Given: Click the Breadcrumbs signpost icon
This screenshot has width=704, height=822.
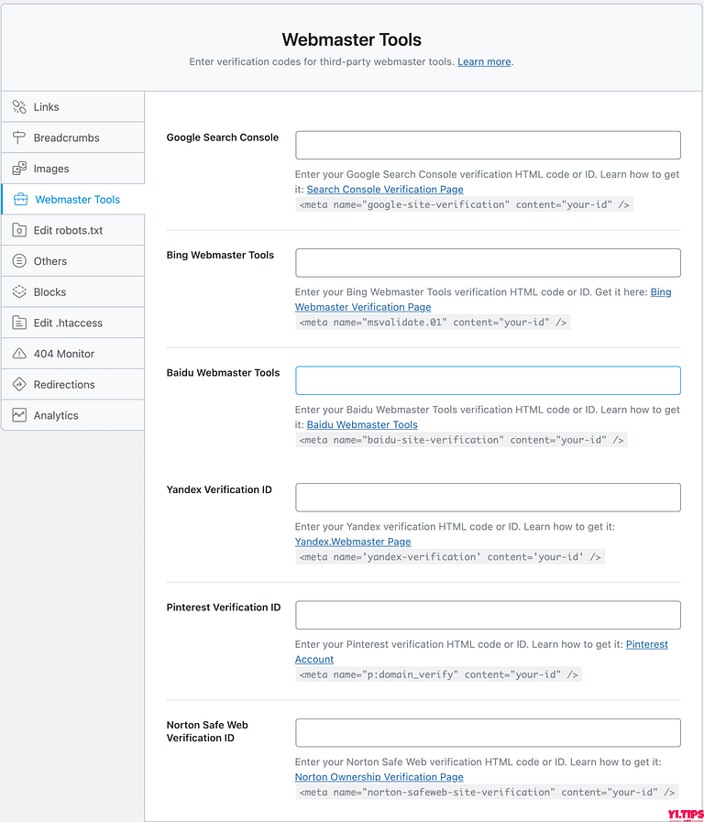Looking at the screenshot, I should click(19, 137).
